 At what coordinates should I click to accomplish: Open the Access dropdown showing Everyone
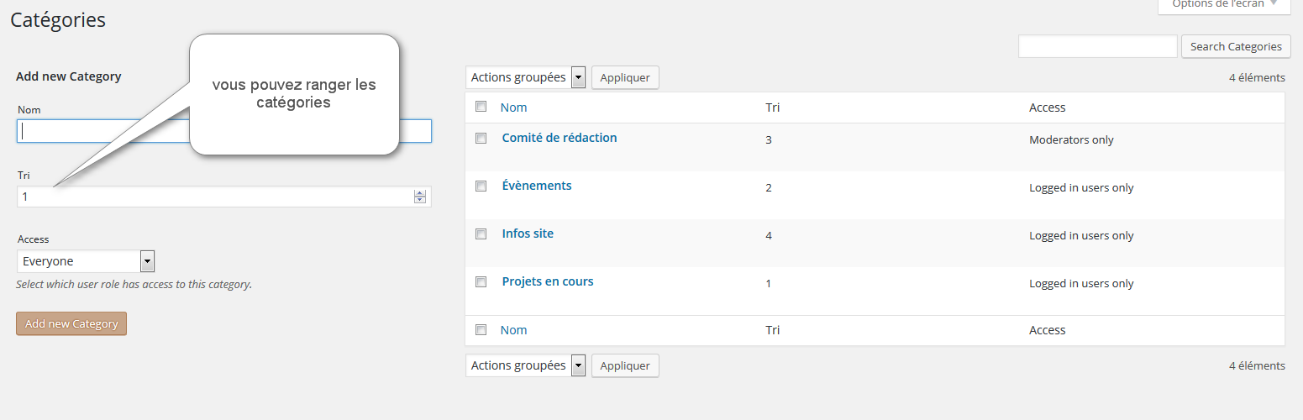tap(86, 261)
